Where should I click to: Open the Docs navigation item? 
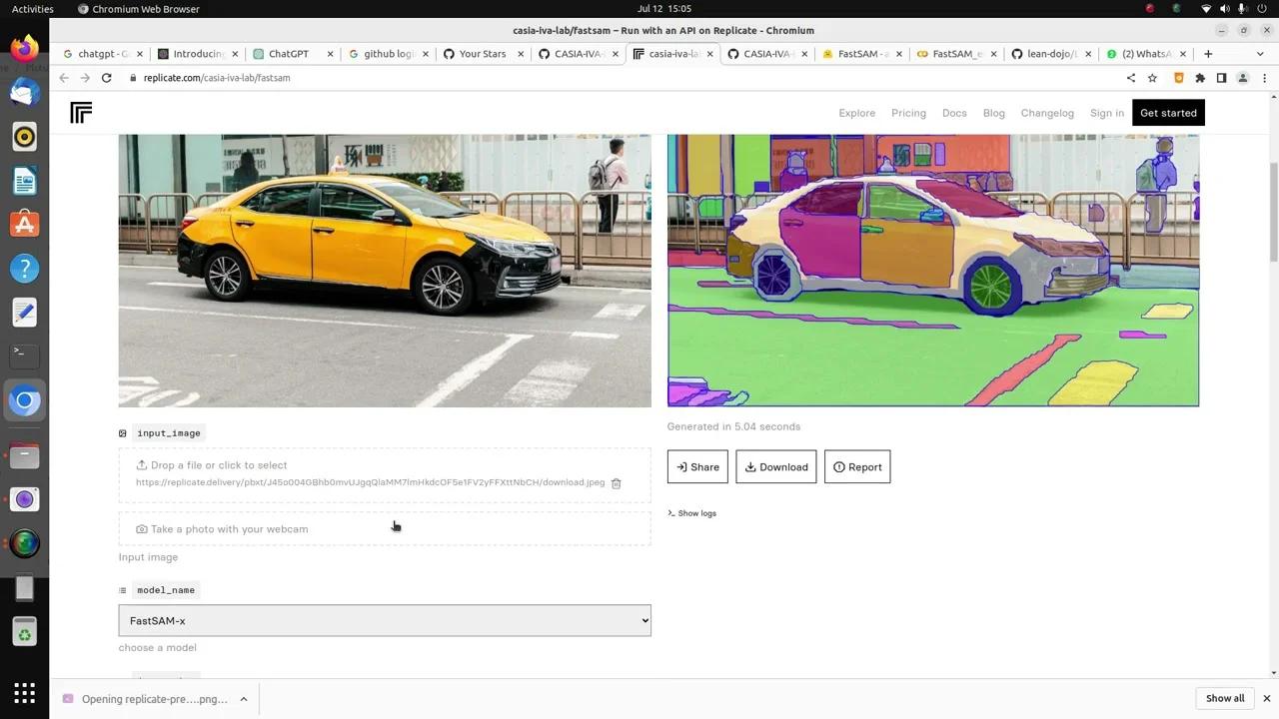(953, 113)
